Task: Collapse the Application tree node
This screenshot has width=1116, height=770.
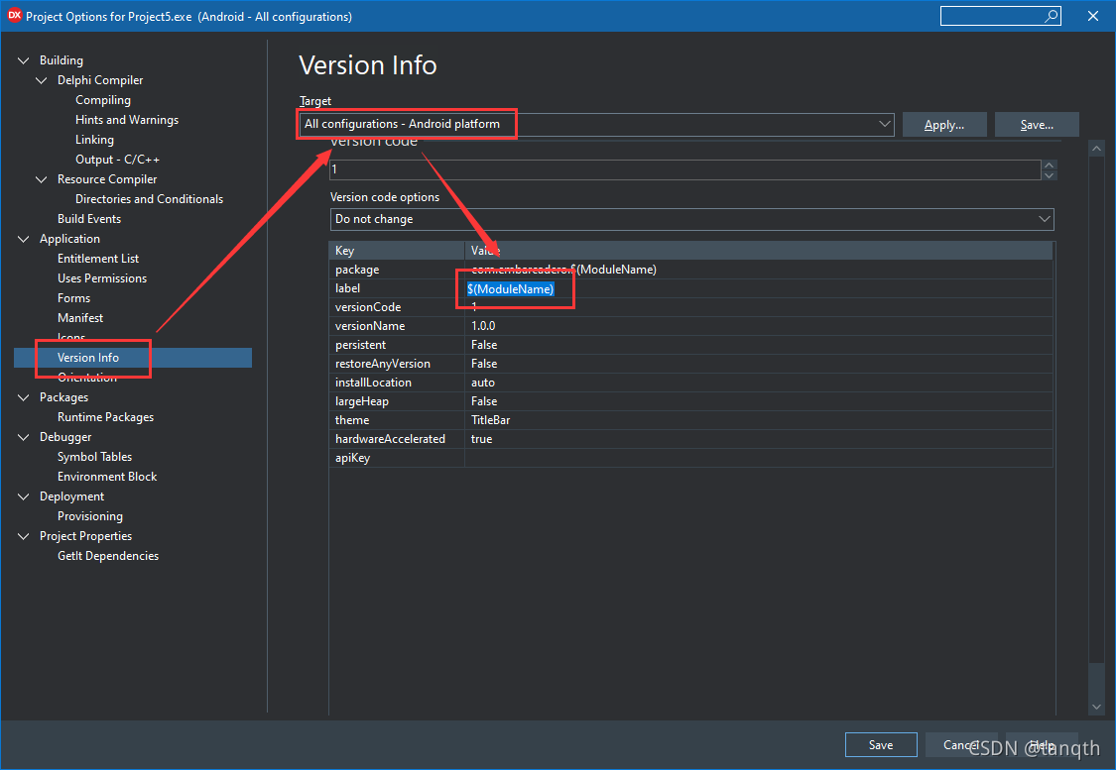Action: (24, 239)
